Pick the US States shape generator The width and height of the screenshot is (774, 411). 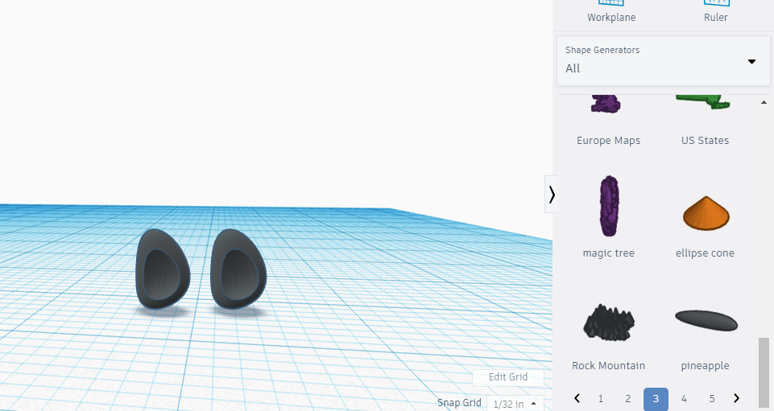(705, 102)
